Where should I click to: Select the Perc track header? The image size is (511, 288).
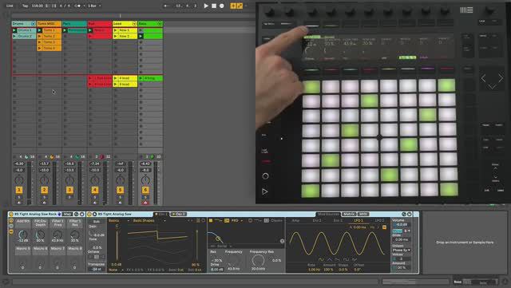pos(74,24)
